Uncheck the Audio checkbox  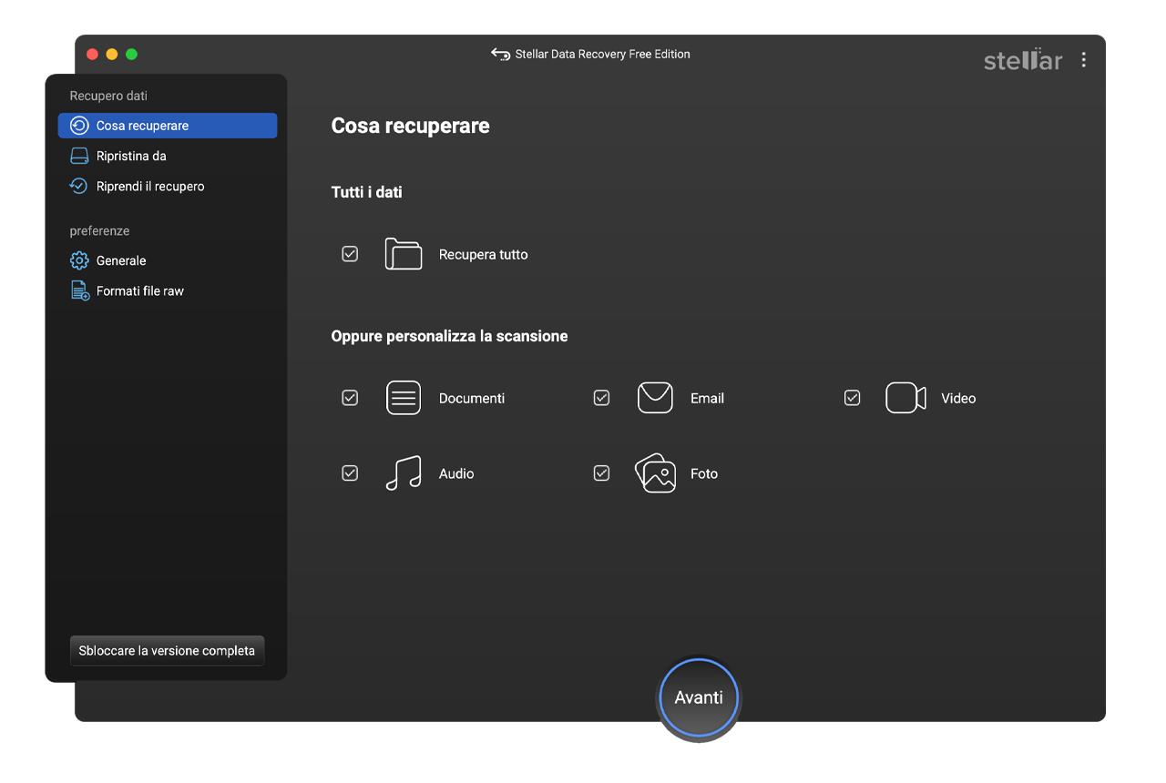[350, 473]
